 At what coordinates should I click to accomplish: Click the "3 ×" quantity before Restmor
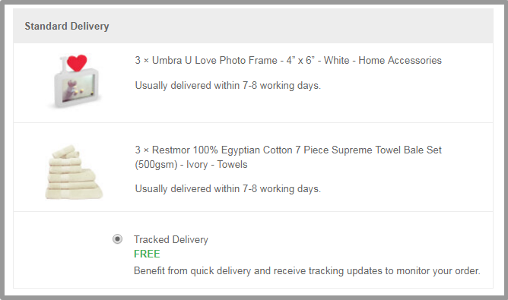pos(142,150)
